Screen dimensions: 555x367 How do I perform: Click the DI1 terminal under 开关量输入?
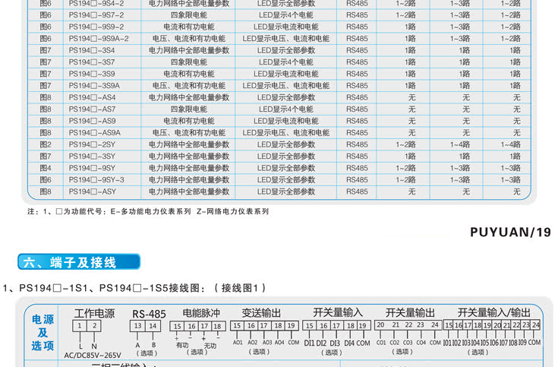(309, 343)
